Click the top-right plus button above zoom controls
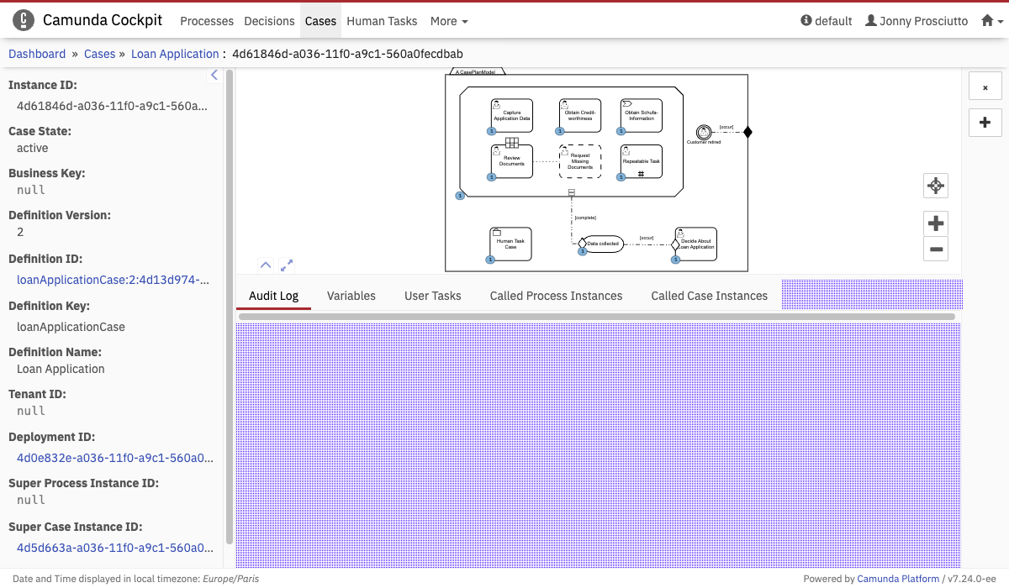This screenshot has width=1009, height=588. coord(985,123)
